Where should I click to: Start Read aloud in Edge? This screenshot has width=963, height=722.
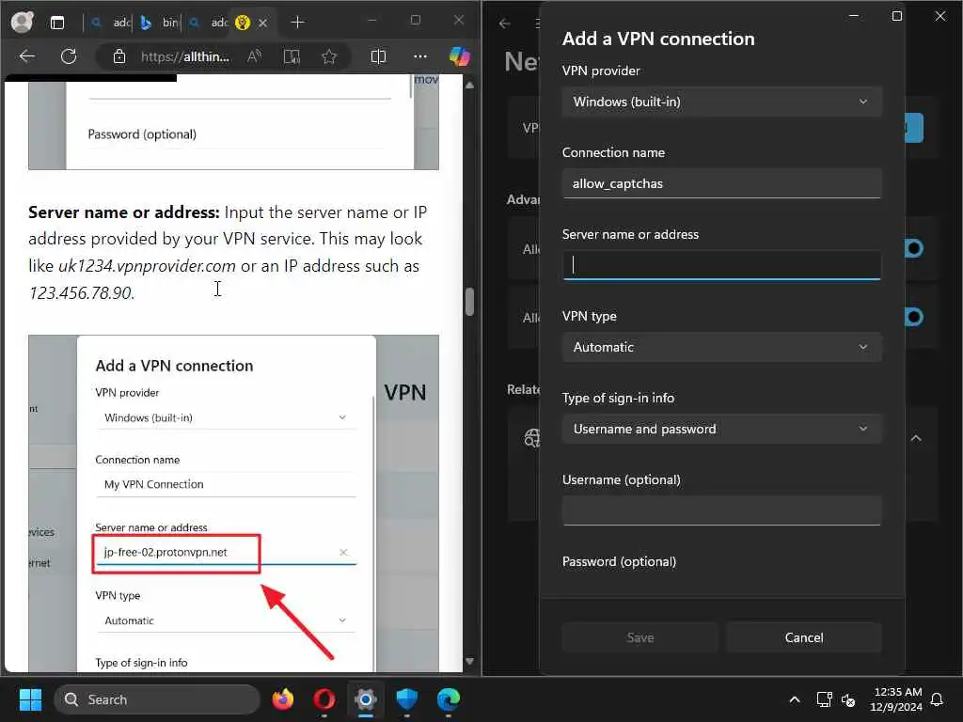pyautogui.click(x=254, y=57)
